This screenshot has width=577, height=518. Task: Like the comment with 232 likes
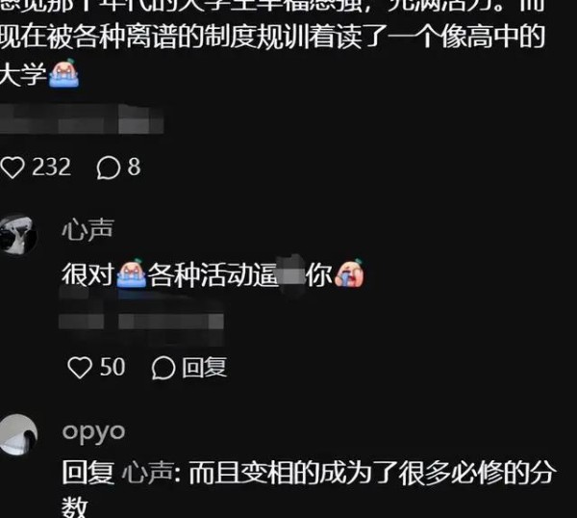13,168
